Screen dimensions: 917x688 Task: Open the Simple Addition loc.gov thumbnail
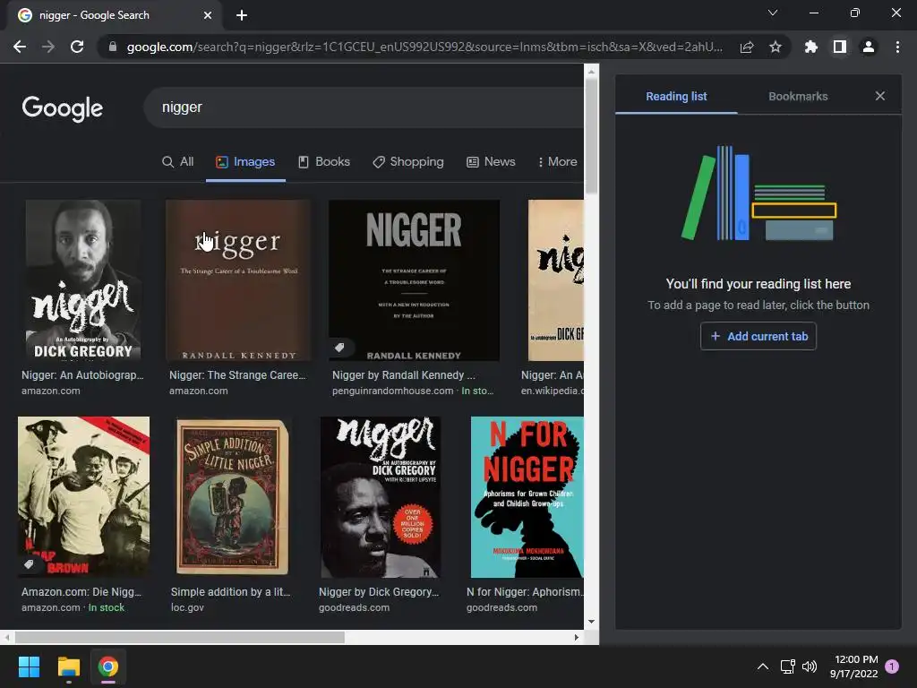click(232, 497)
